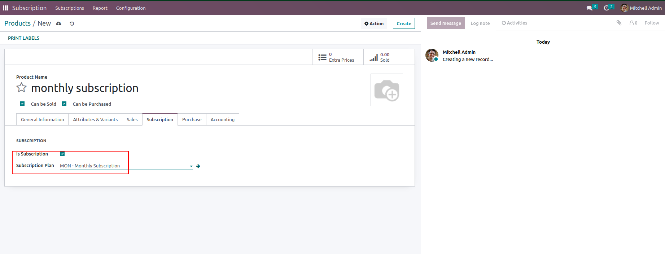
Task: Click the followers count icon
Action: [633, 23]
